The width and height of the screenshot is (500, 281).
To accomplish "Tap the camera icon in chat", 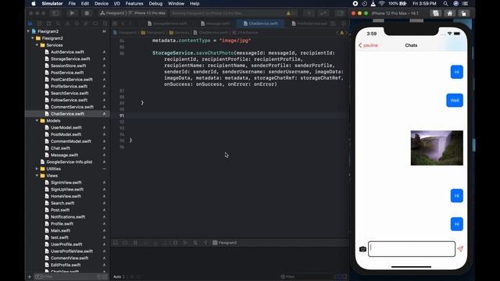I will (x=362, y=249).
